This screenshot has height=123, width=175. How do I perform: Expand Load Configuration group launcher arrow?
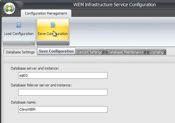[x=33, y=43]
